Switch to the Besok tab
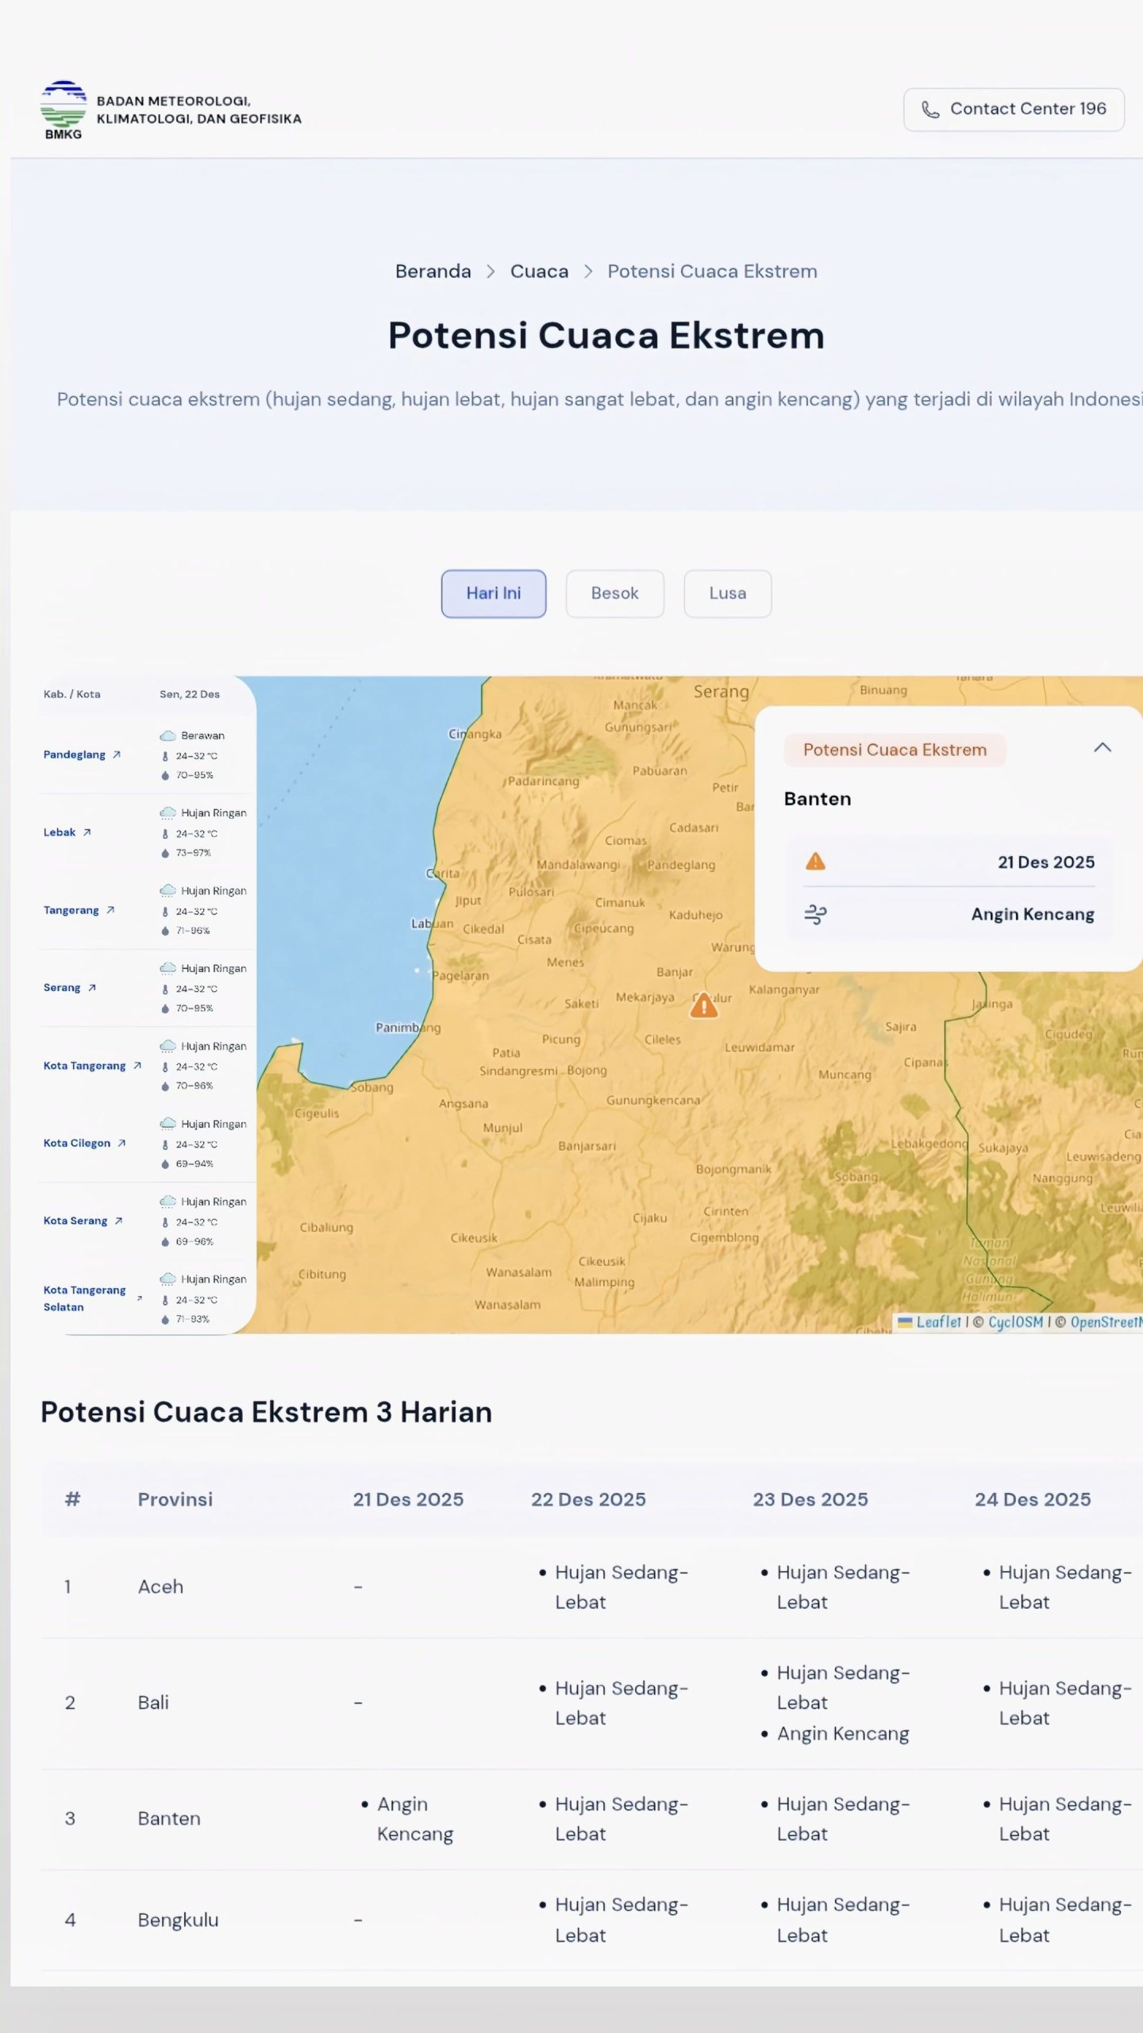The width and height of the screenshot is (1143, 2033). pos(614,593)
